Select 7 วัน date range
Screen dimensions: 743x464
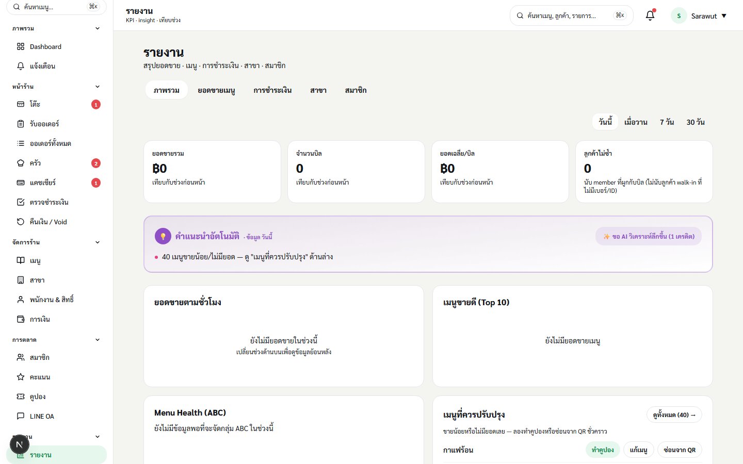[x=667, y=122]
